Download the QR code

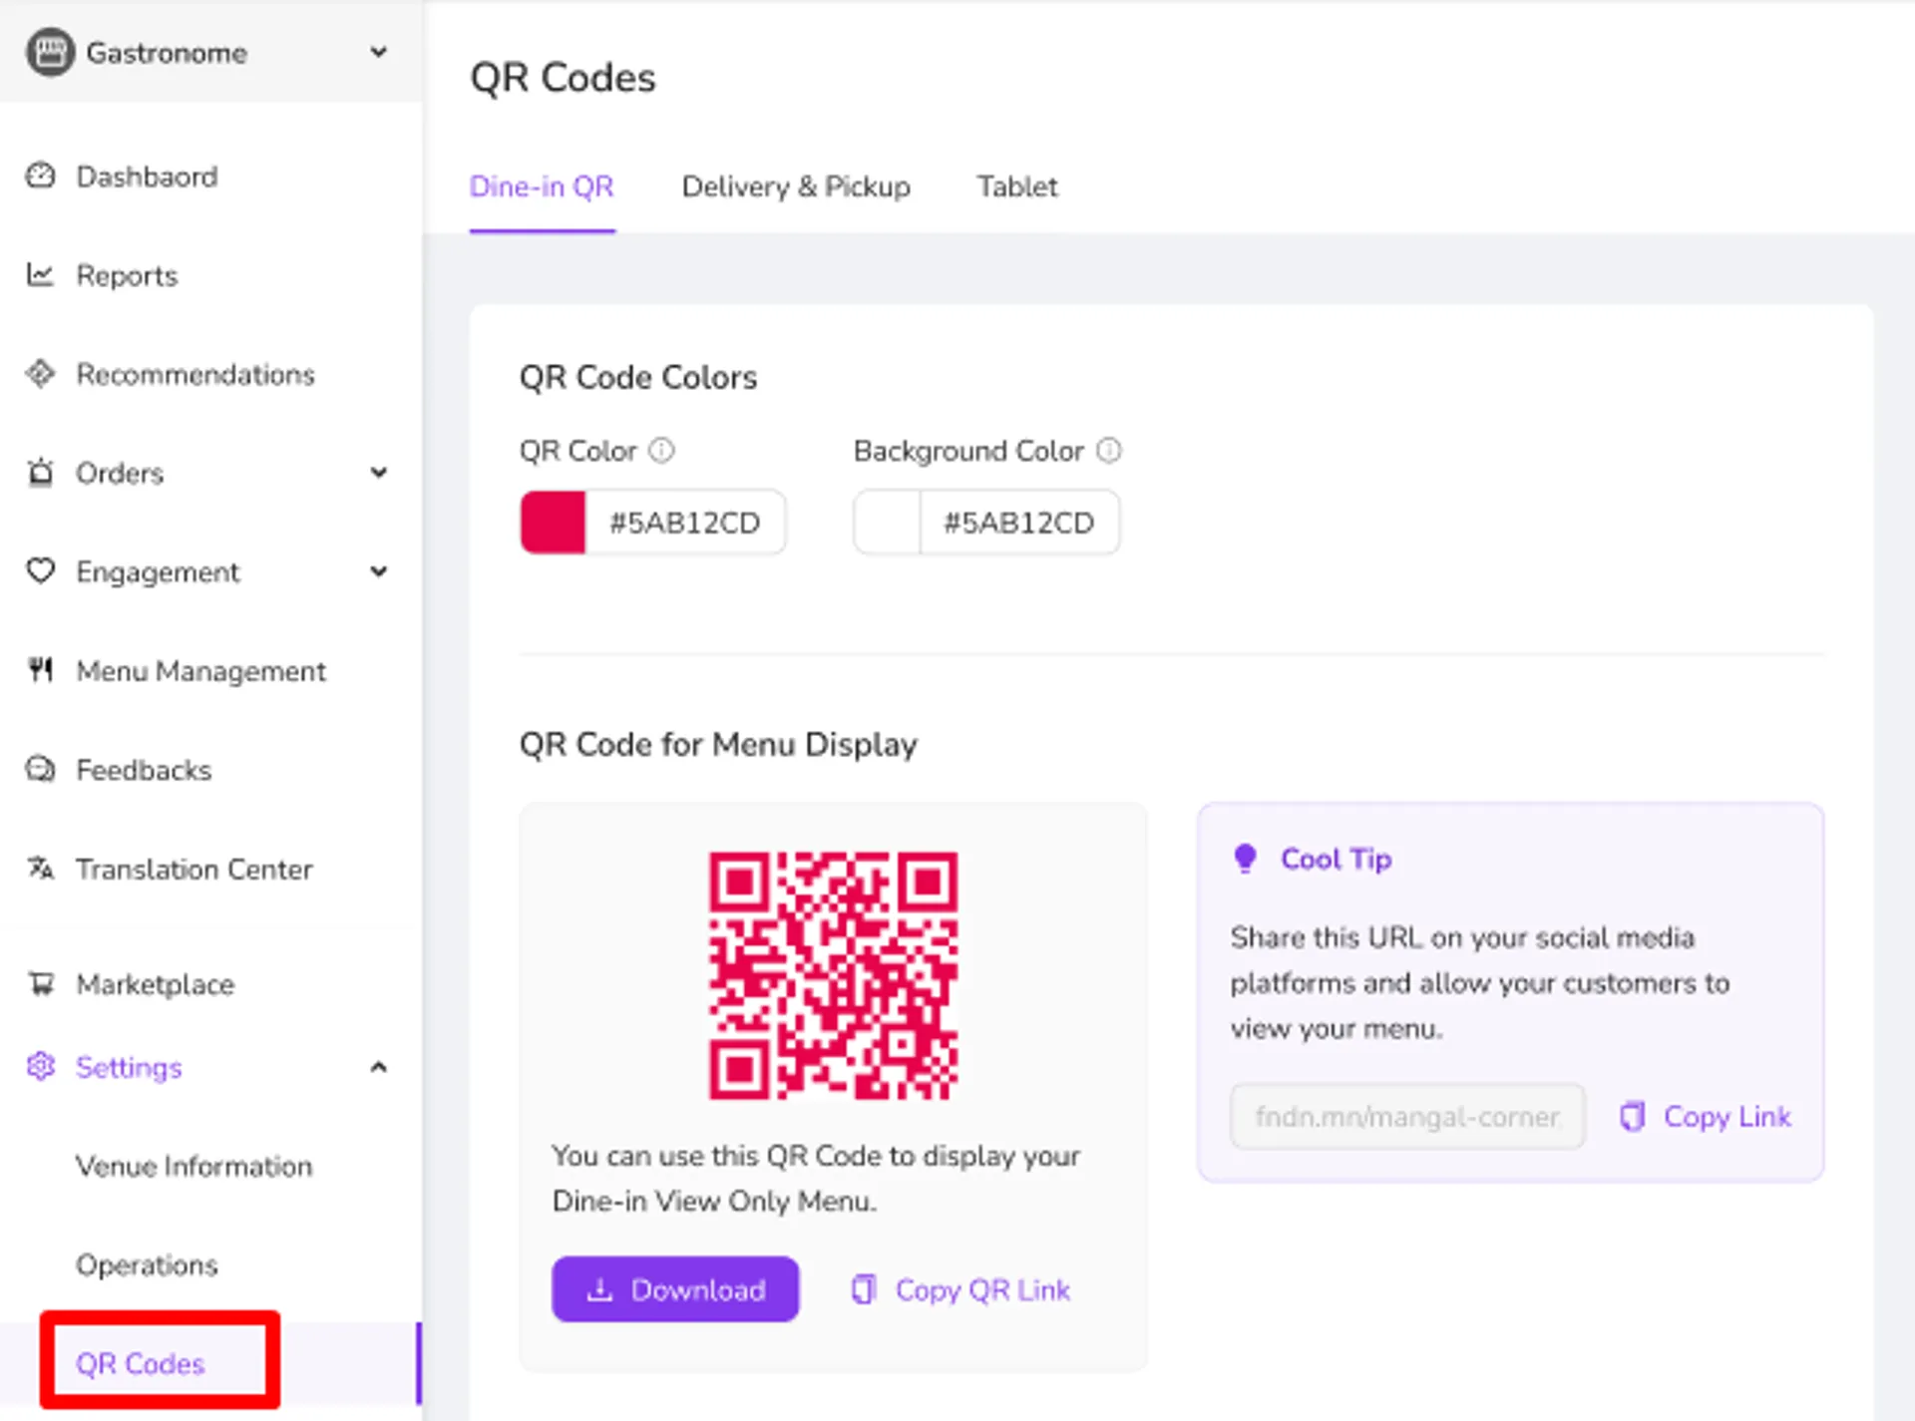click(x=675, y=1289)
